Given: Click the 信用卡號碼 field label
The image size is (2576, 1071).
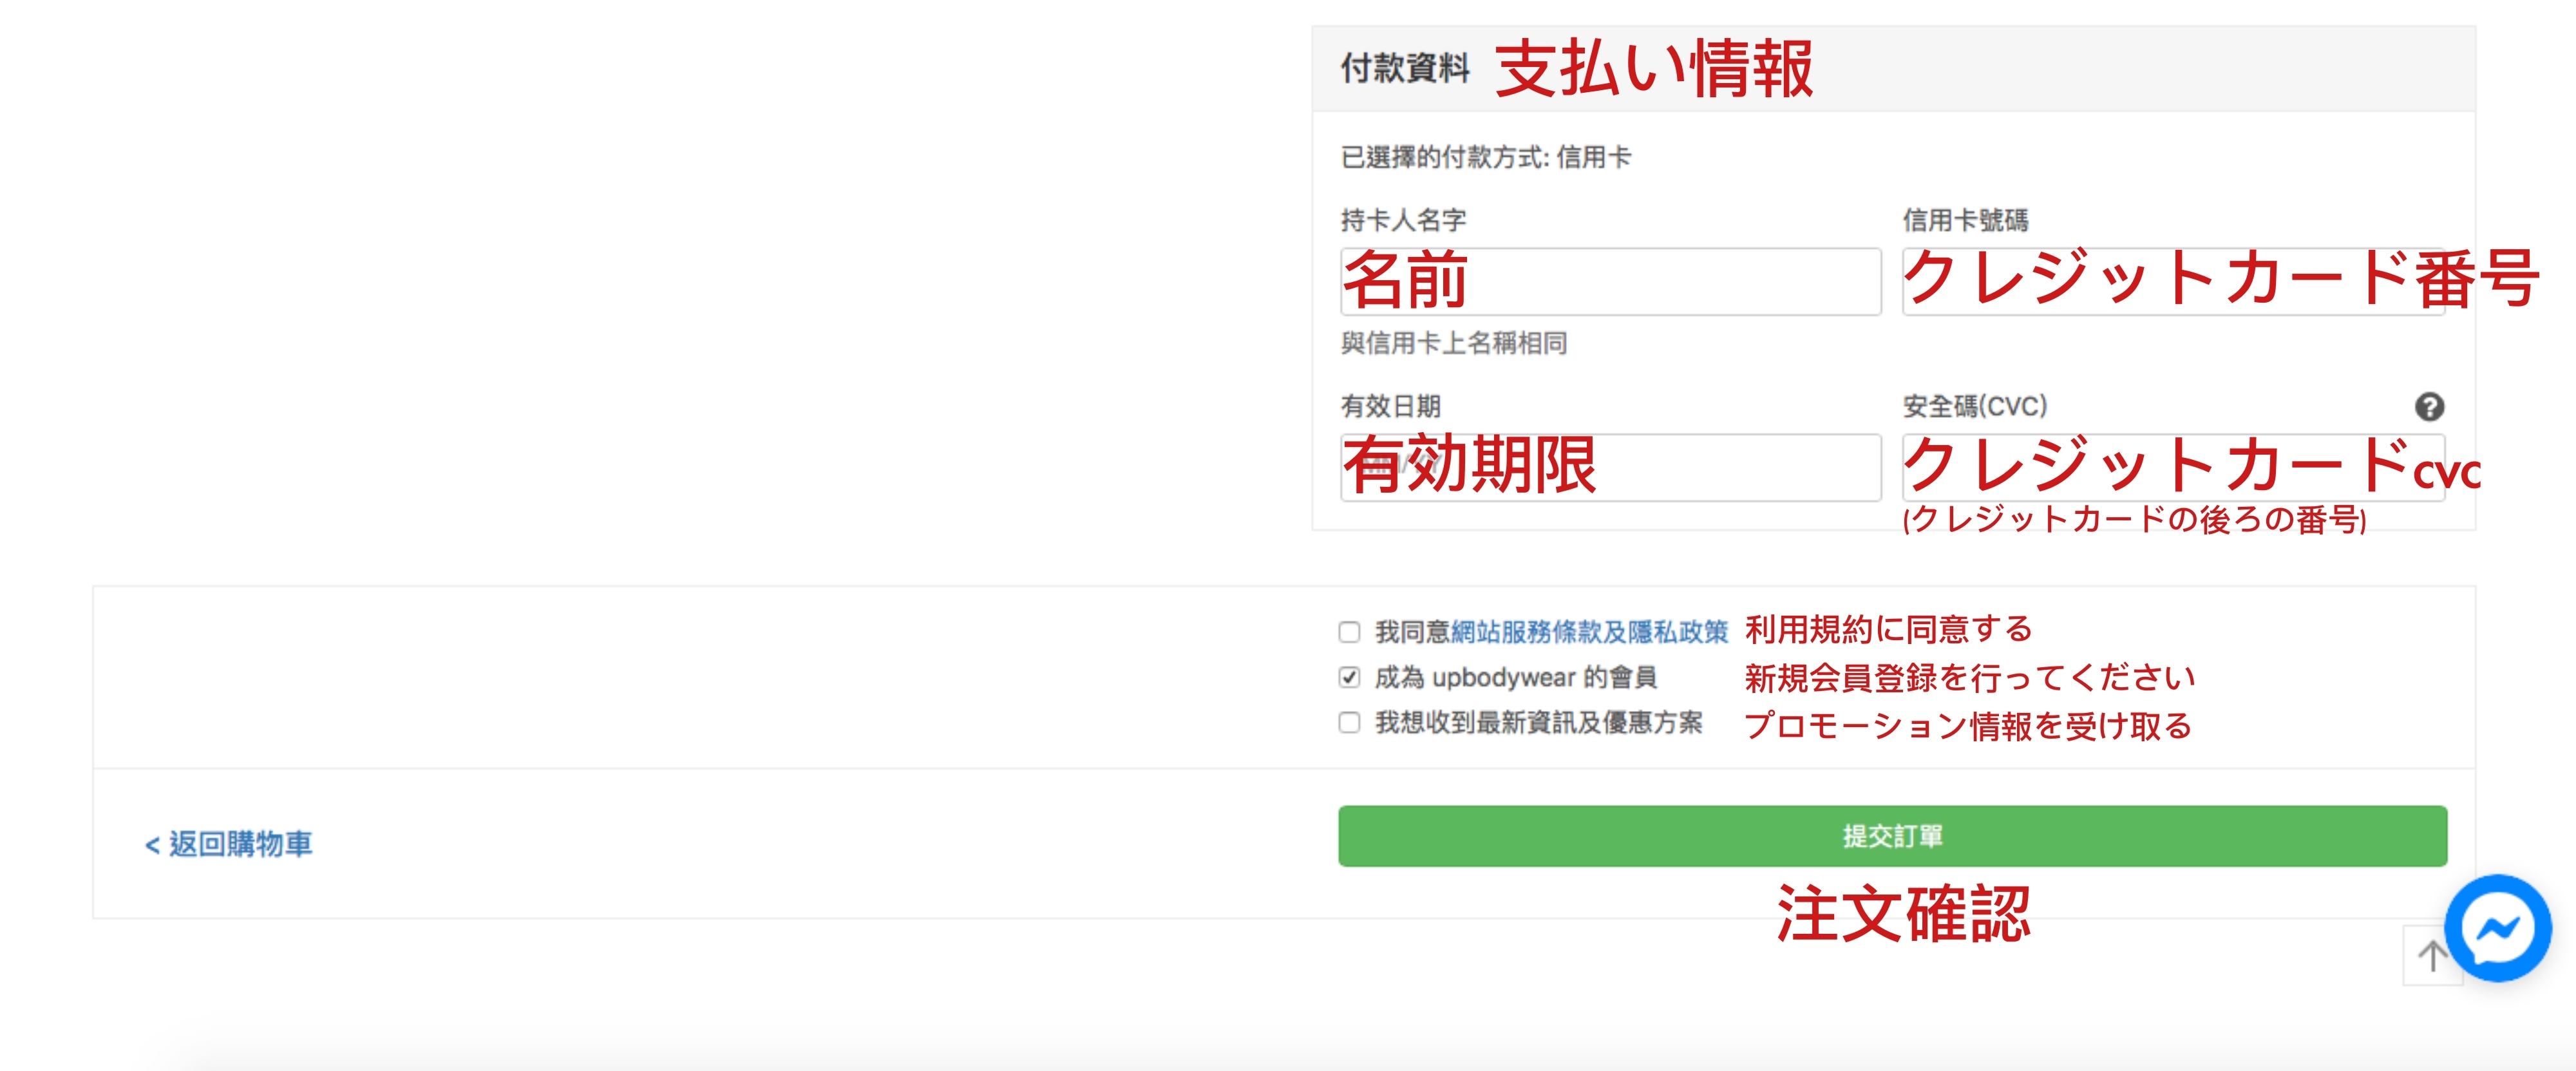Looking at the screenshot, I should 1965,220.
